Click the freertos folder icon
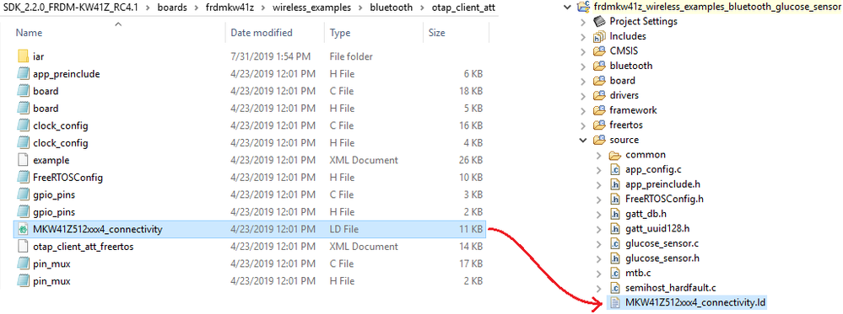Image resolution: width=843 pixels, height=314 pixels. [x=599, y=125]
